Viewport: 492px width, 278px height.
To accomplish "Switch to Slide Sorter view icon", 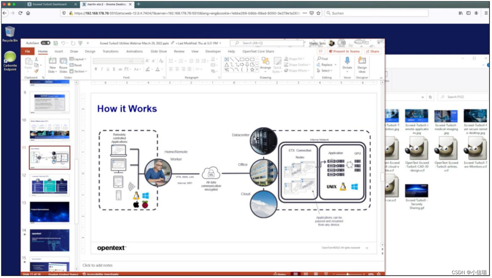I will click(x=306, y=274).
